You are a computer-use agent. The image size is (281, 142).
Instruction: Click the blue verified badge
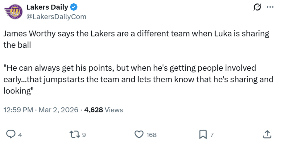pos(75,7)
